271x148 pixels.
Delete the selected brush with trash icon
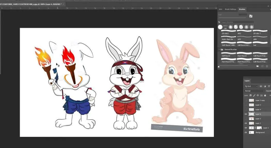(267, 66)
